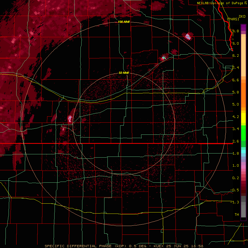Click the 0.2 scale value
The height and width of the screenshot is (248, 248).
[236, 178]
